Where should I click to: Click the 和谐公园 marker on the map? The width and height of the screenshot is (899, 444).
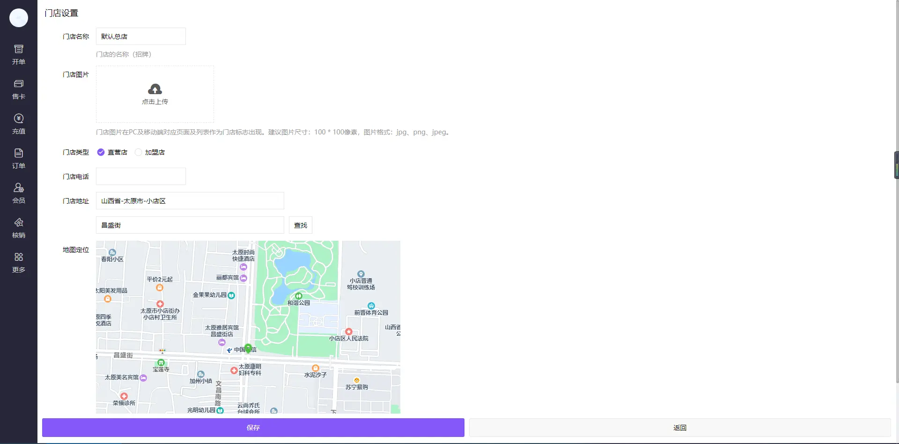coord(299,296)
